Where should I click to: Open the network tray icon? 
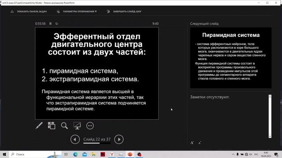coord(246,154)
